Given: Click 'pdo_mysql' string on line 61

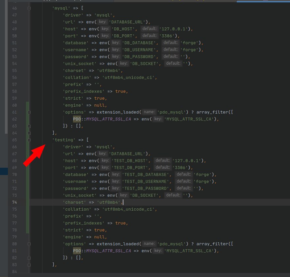Looking at the screenshot, I should tap(171, 112).
